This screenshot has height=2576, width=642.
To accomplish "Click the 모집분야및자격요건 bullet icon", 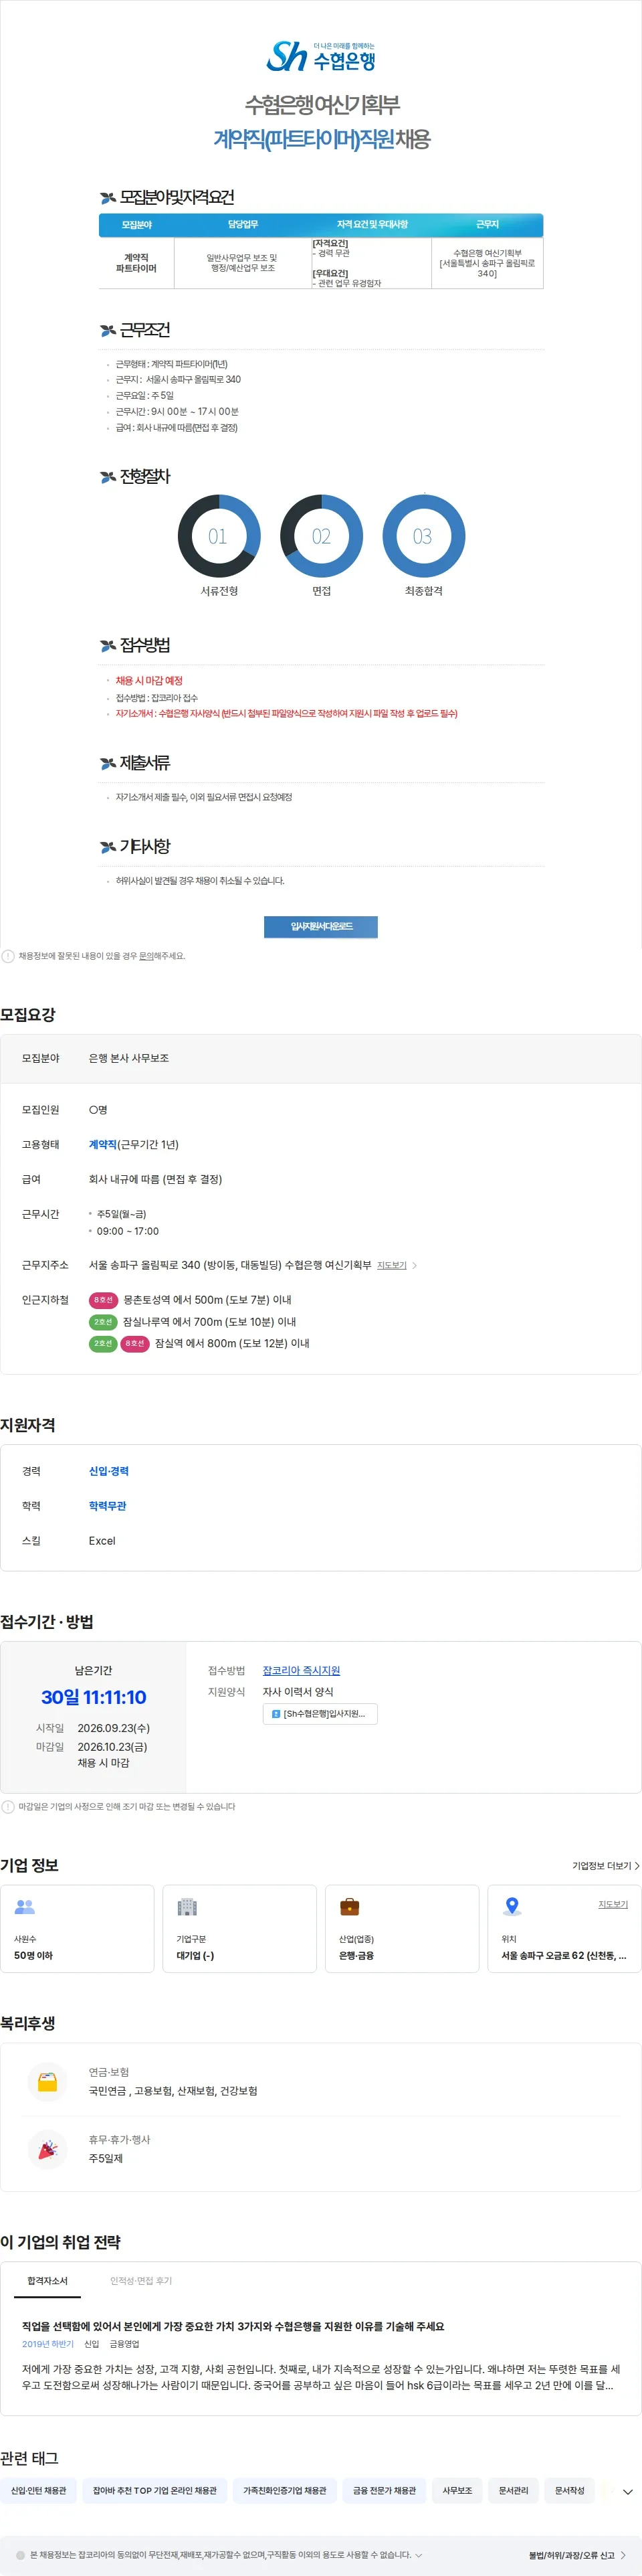I will pyautogui.click(x=108, y=198).
